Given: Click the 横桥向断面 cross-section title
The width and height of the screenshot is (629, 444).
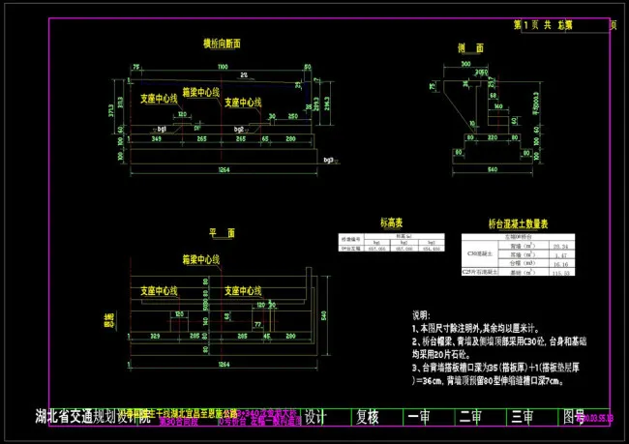Looking at the screenshot, I should point(222,44).
